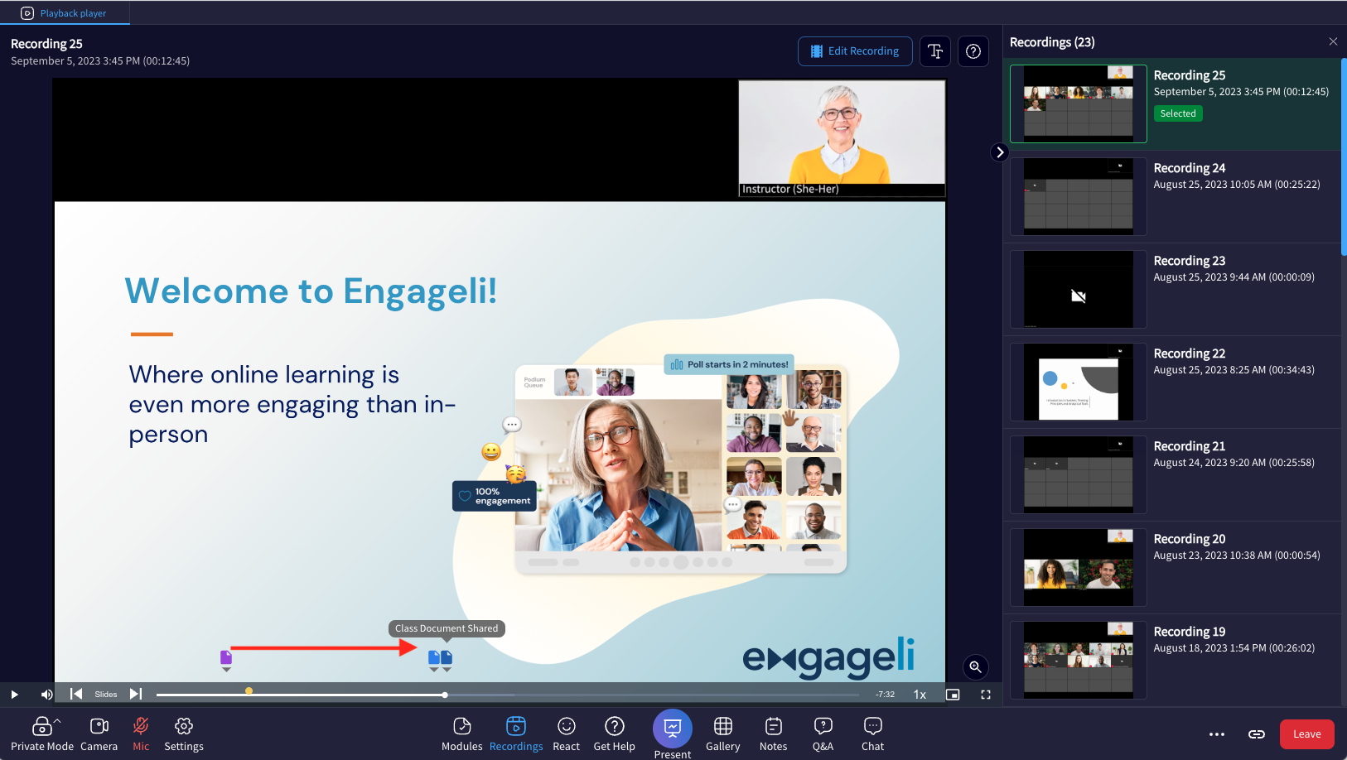Open playback help question icon
Viewport: 1347px width, 760px height.
click(973, 51)
